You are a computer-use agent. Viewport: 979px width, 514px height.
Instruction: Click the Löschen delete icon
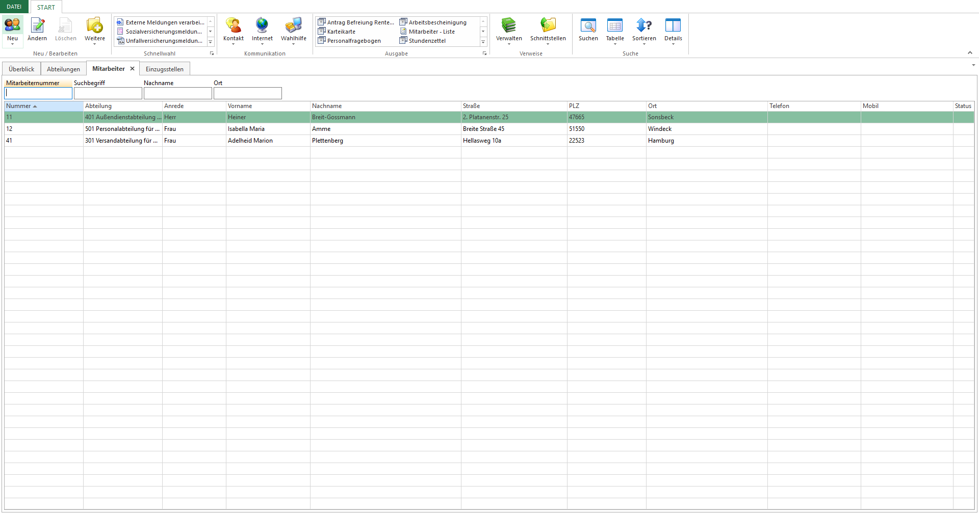click(x=66, y=25)
